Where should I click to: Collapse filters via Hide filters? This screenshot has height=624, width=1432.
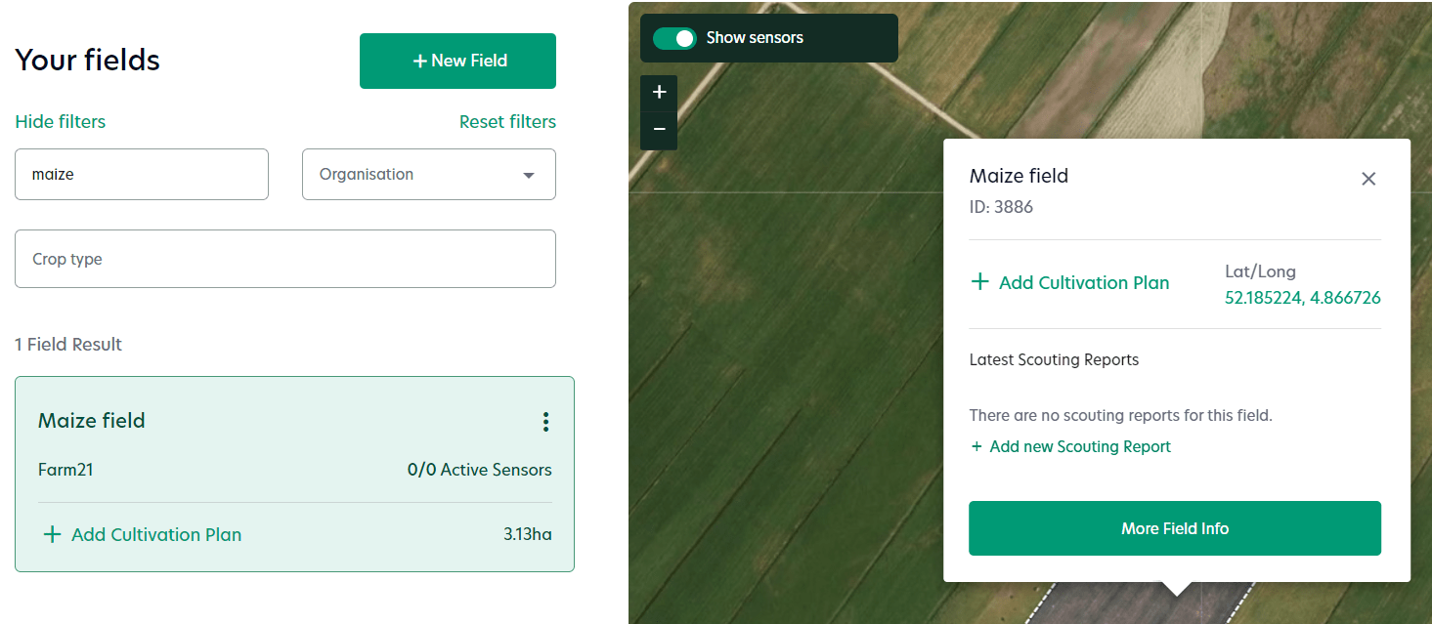pos(60,121)
